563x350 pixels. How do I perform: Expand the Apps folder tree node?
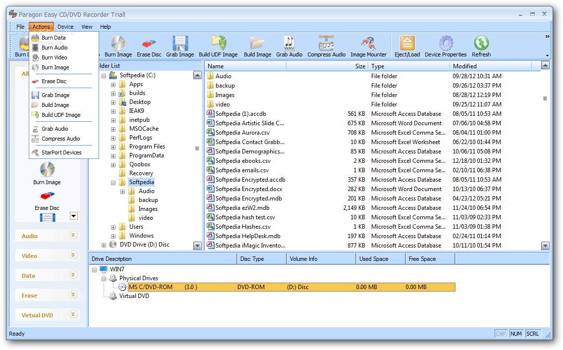pos(113,85)
